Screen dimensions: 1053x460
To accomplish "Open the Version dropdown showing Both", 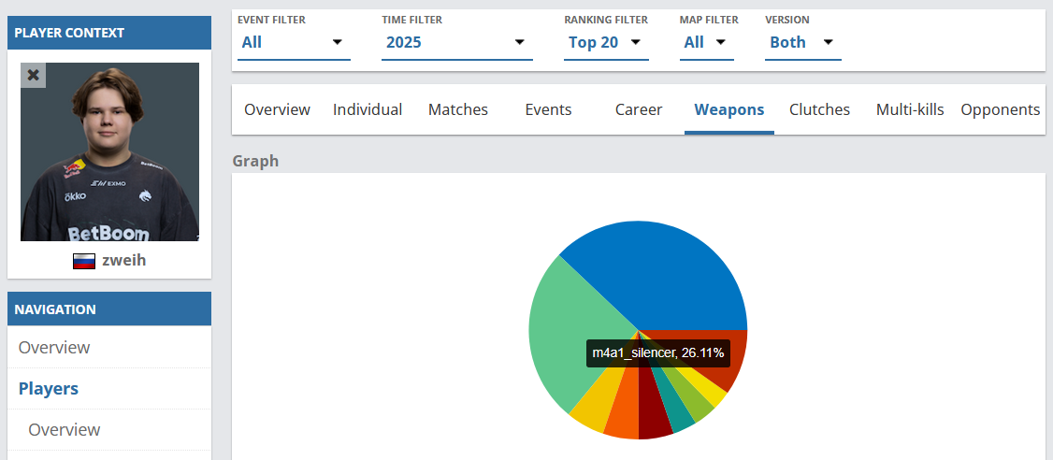I will coord(802,42).
